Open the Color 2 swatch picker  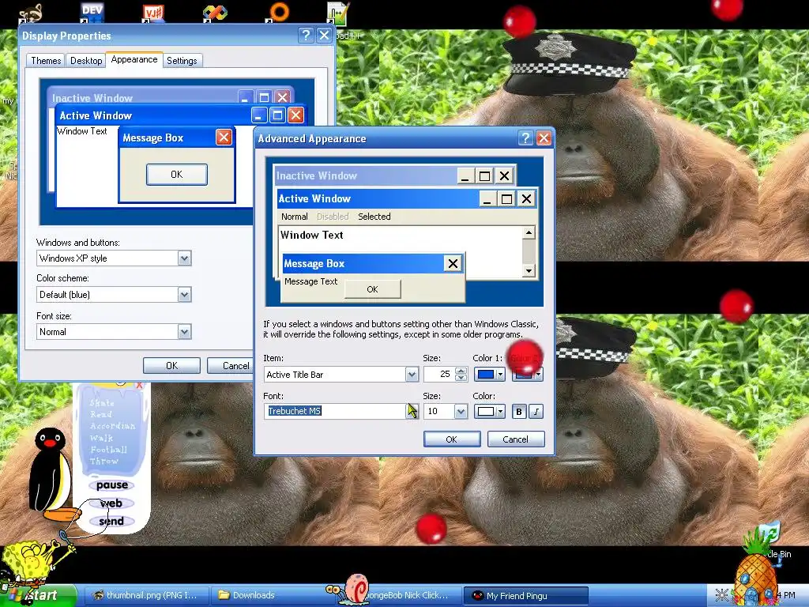[527, 374]
